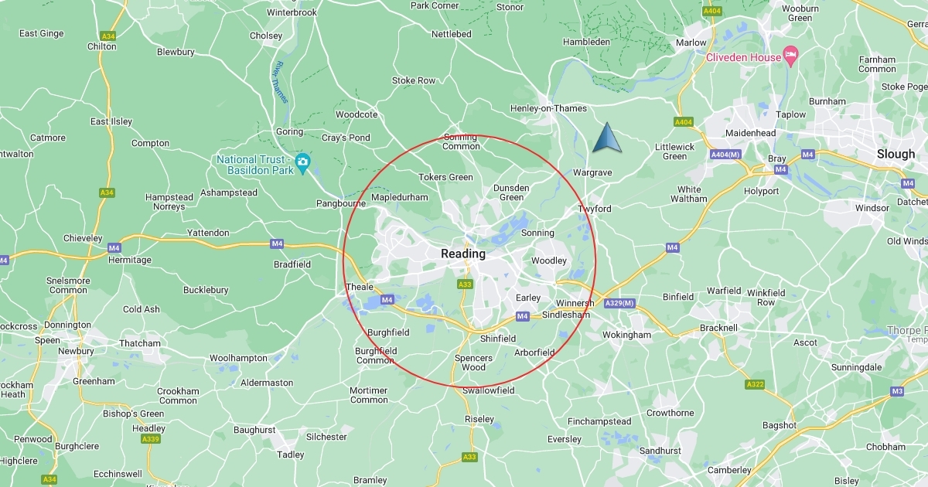
Task: Select the Newbury town label
Action: click(76, 351)
